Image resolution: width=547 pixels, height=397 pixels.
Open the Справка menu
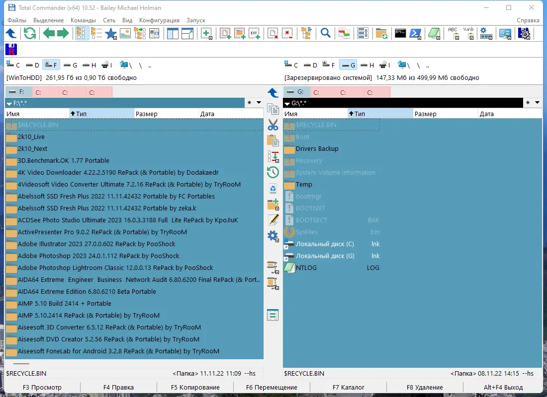528,20
